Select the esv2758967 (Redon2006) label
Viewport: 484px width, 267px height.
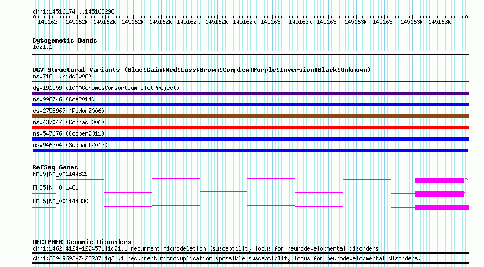coord(69,111)
